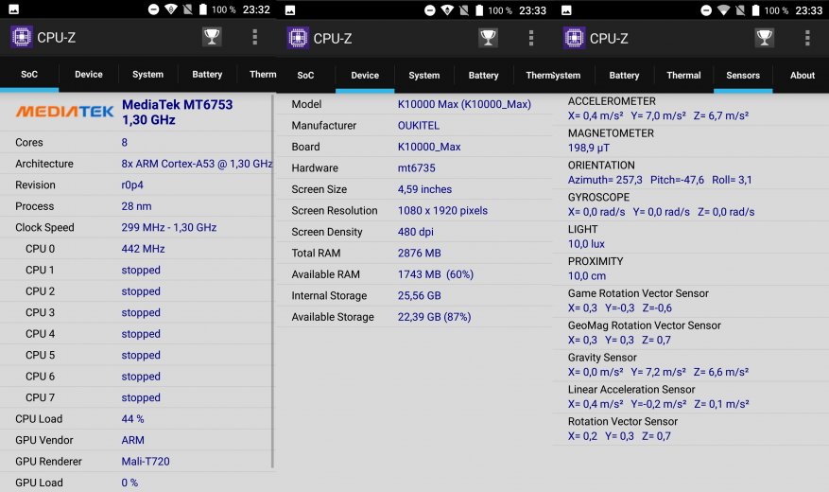
Task: Switch to the Thermal tab in the right screen
Action: (x=683, y=76)
